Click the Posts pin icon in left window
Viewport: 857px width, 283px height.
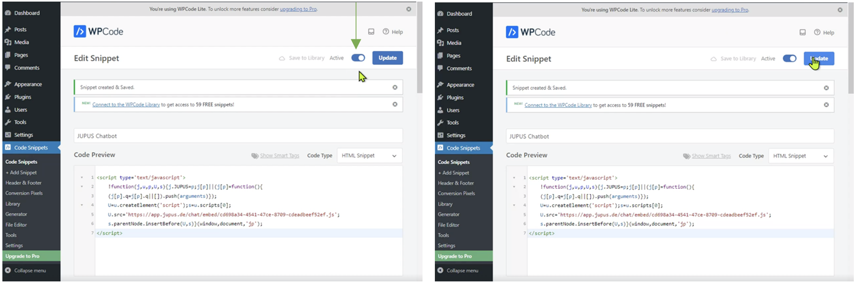coord(8,29)
